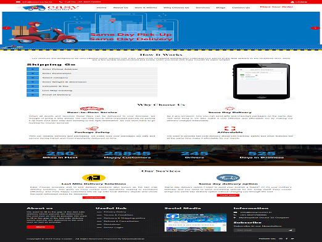322x242 pixels.
Task: Click Read More under Last Mile Delivery
Action: 94,198
